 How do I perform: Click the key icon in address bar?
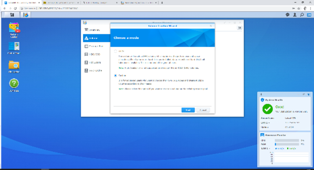pyautogui.click(x=293, y=8)
